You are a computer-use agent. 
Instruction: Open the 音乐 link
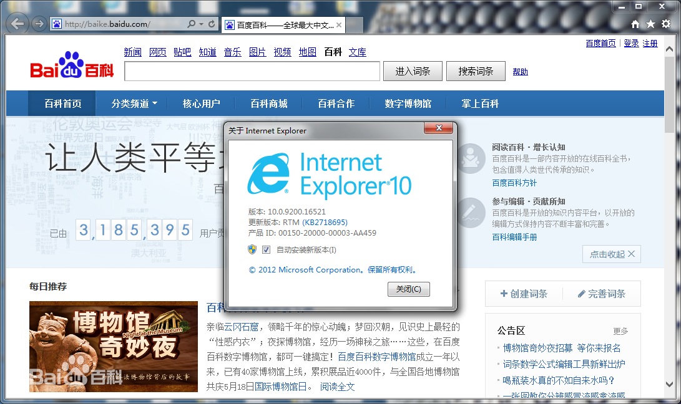[x=232, y=52]
